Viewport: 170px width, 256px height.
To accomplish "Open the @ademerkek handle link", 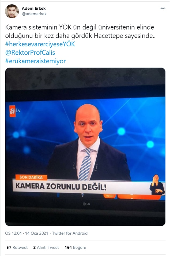I will [34, 14].
